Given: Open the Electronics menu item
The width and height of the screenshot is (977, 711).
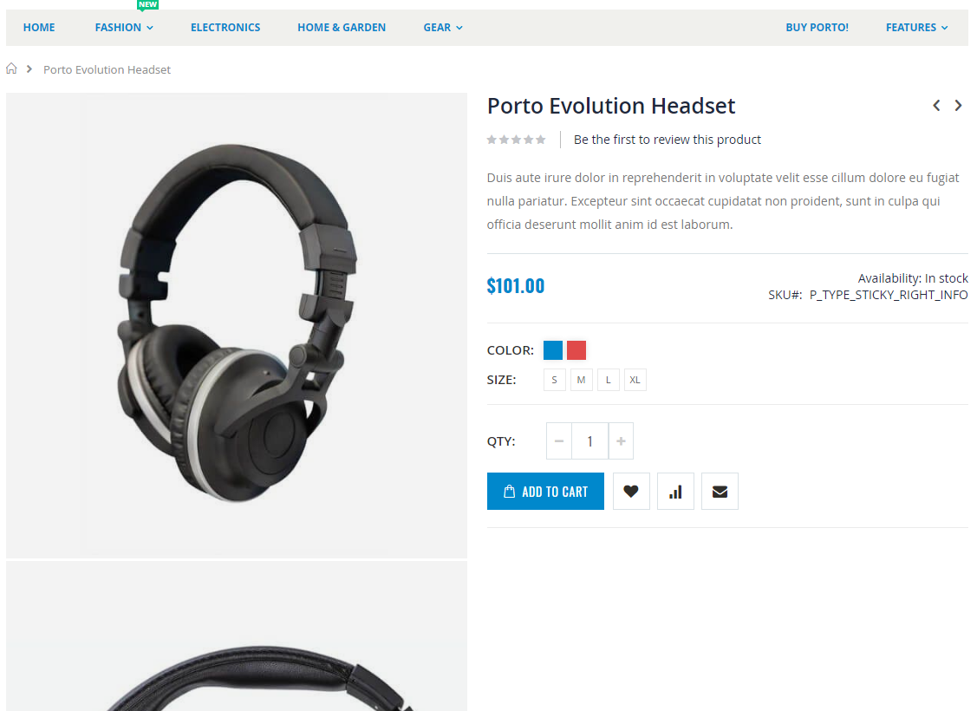Looking at the screenshot, I should 225,28.
